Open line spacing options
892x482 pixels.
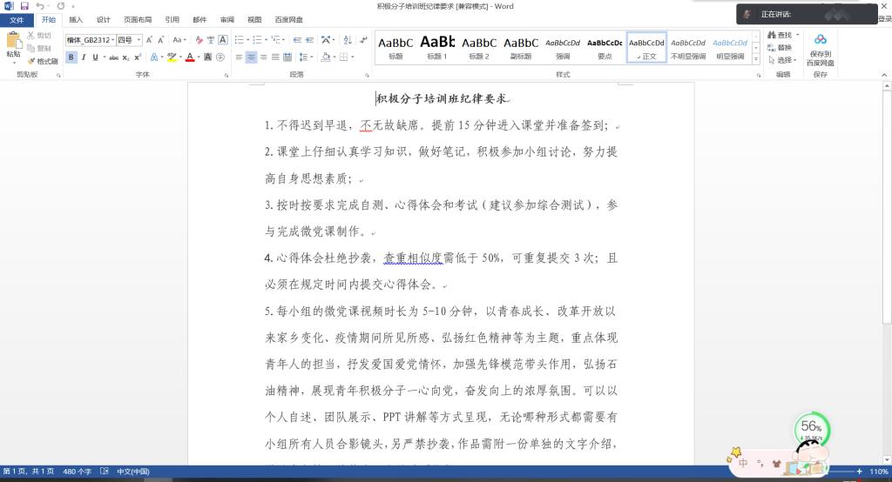tap(306, 57)
